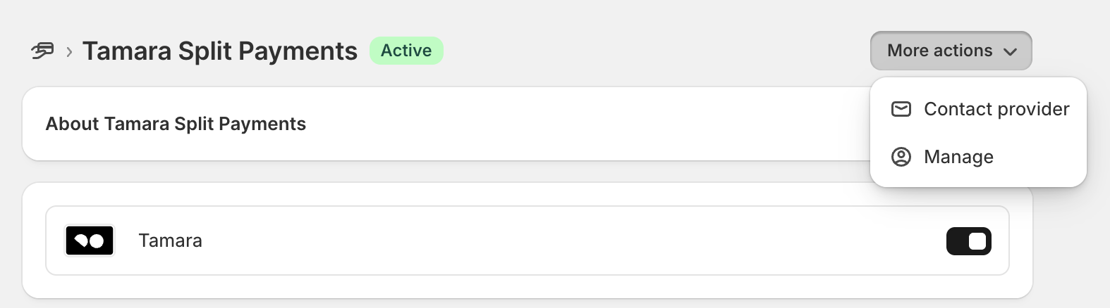Collapse the More actions dropdown
Screen dimensions: 1110x308
tap(951, 51)
